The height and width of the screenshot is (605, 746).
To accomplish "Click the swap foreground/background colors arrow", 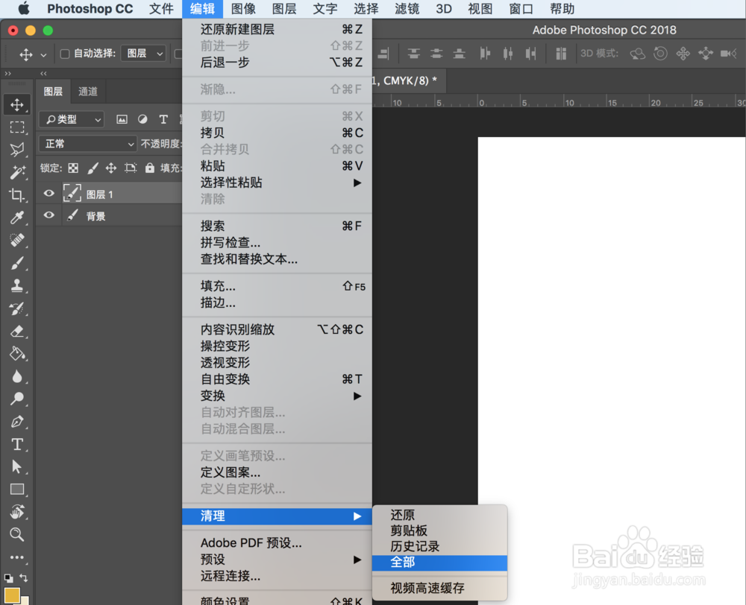I will (23, 577).
